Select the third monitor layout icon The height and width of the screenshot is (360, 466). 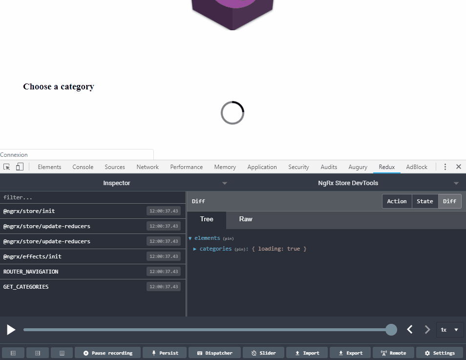(x=62, y=353)
